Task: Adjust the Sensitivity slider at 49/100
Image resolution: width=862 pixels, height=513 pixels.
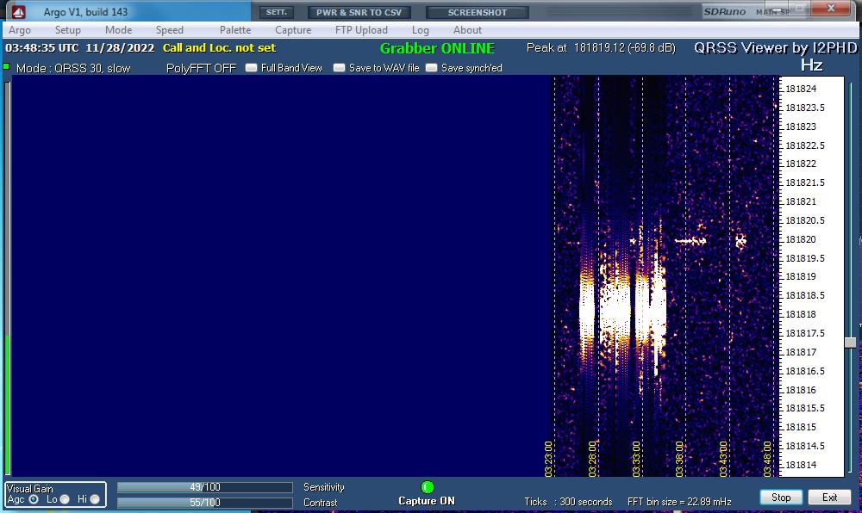Action: click(x=204, y=487)
